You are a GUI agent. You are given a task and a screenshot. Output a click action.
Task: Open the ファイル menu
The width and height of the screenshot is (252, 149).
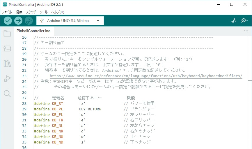[7, 12]
